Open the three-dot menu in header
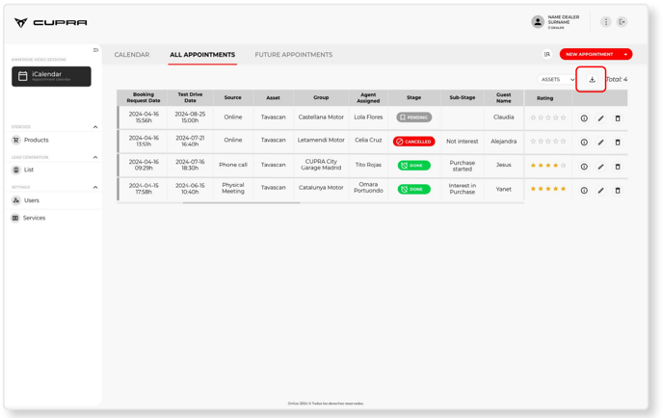This screenshot has width=663, height=418. coord(605,22)
